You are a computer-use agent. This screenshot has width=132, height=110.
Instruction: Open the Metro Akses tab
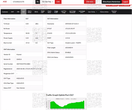[30, 12]
